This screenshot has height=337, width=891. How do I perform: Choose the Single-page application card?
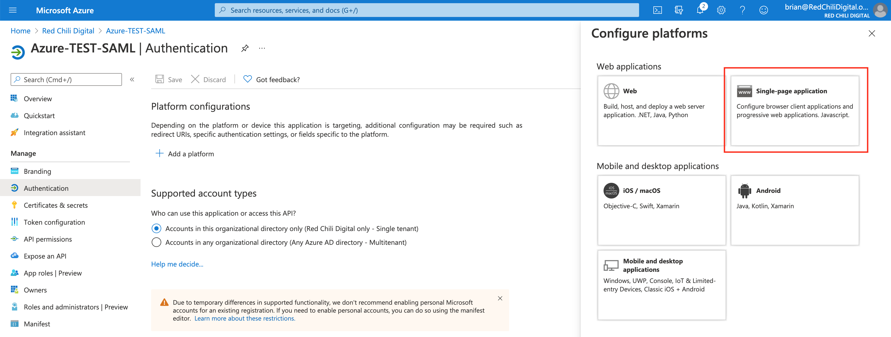coord(794,110)
